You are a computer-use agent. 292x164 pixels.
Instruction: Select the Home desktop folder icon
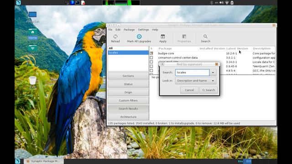(x=32, y=32)
